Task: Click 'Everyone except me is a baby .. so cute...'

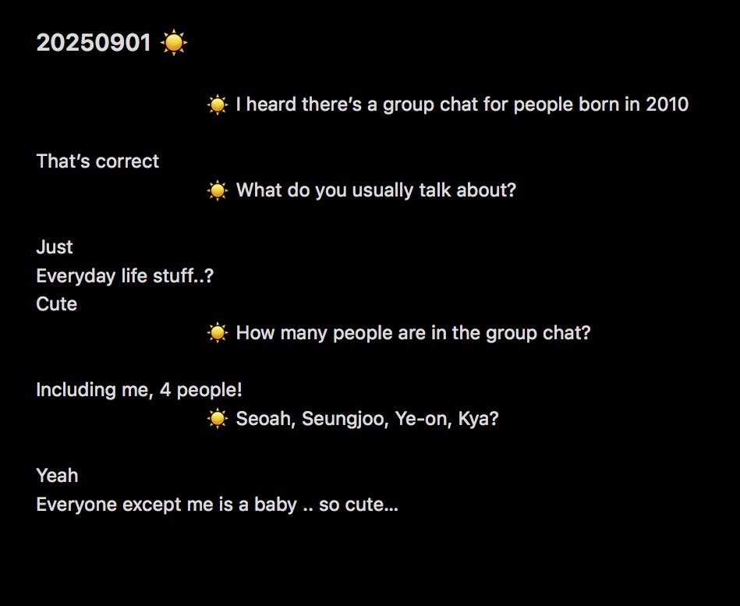Action: coord(217,505)
